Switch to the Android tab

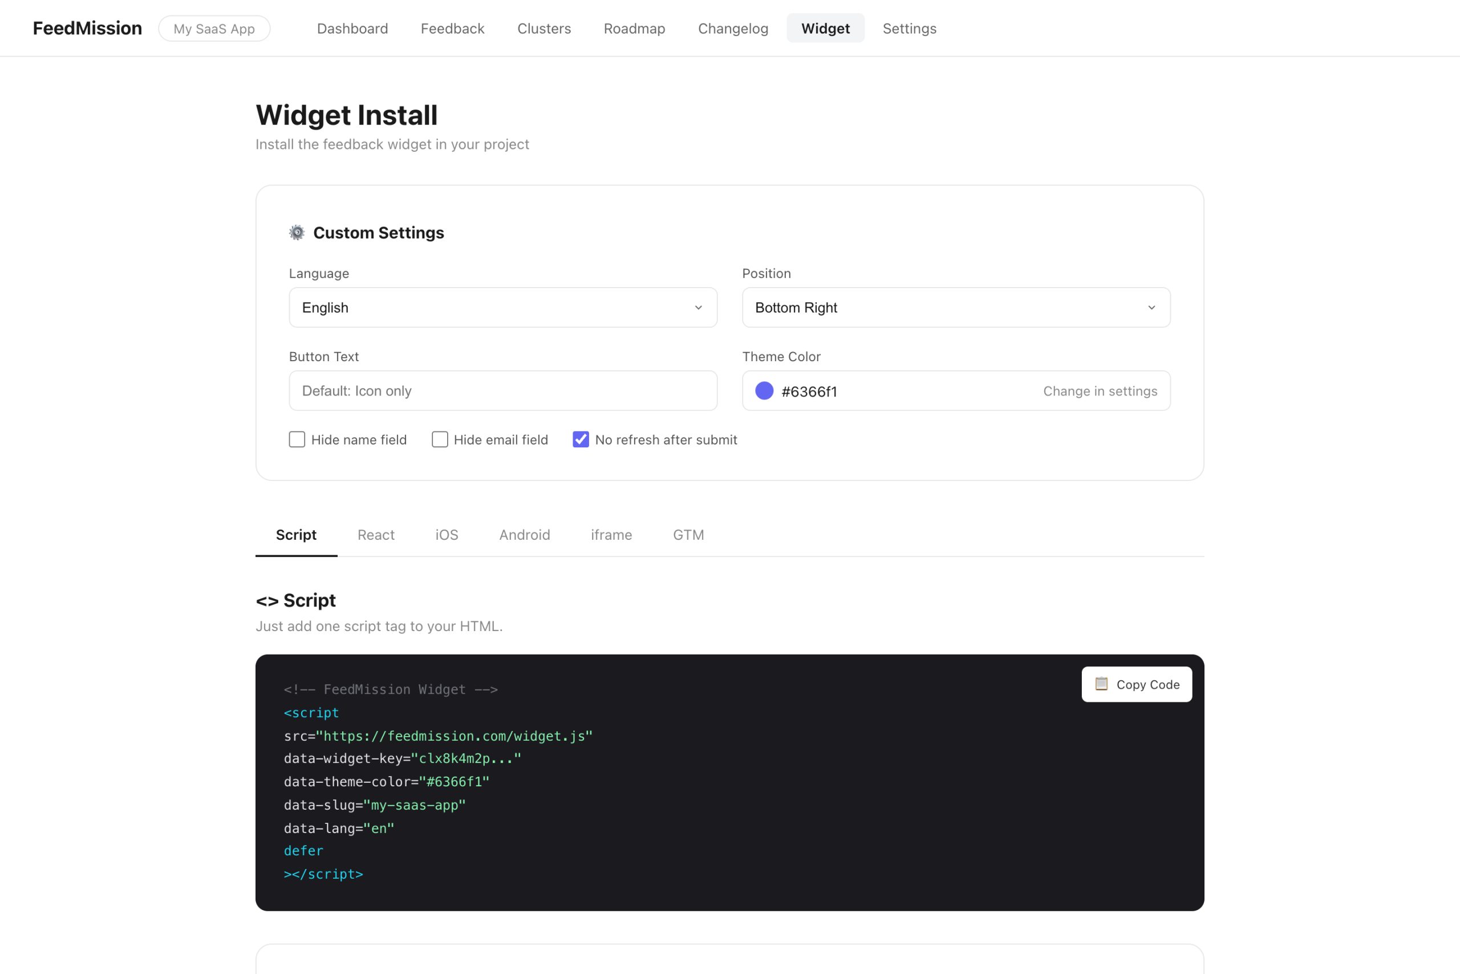click(x=524, y=534)
